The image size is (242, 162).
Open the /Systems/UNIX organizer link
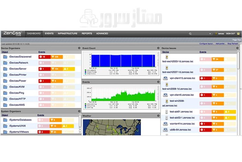tap(18, 126)
